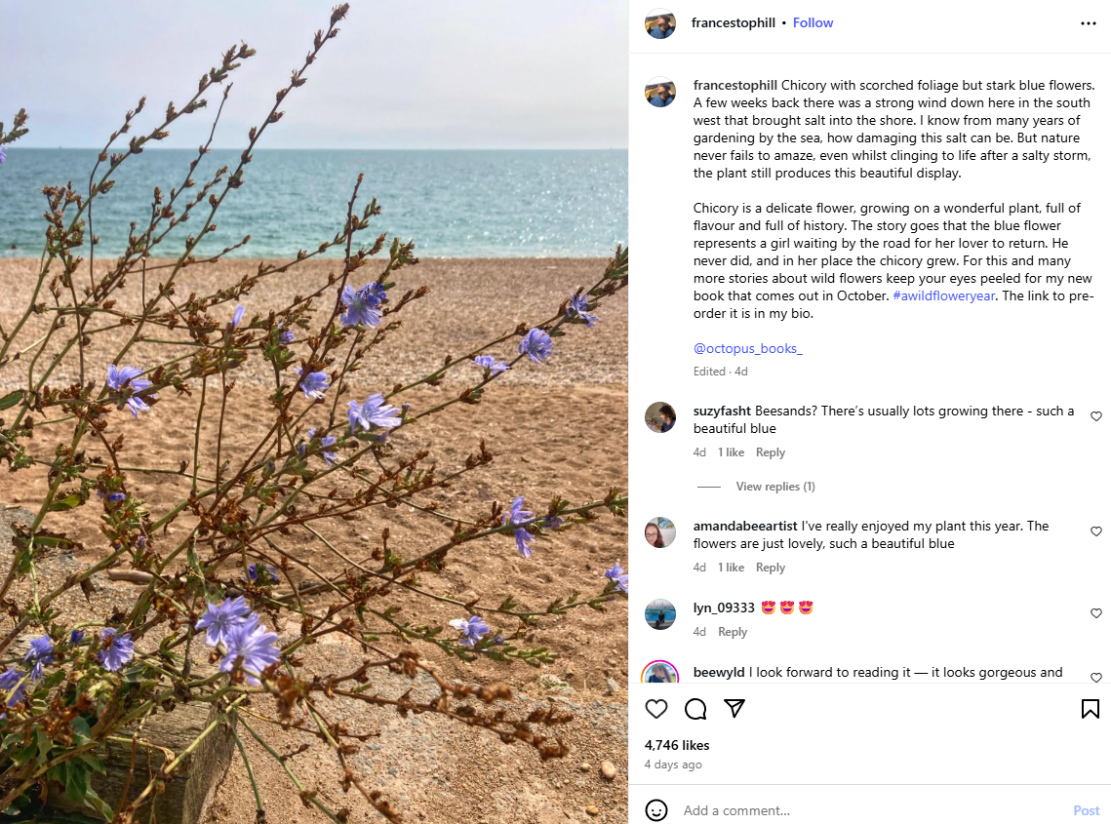Save post with bookmark icon
The height and width of the screenshot is (824, 1111).
tap(1090, 709)
